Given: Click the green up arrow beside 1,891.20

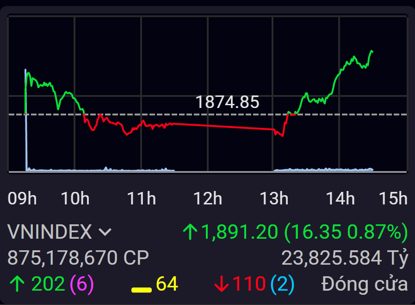Looking at the screenshot, I should (x=190, y=232).
